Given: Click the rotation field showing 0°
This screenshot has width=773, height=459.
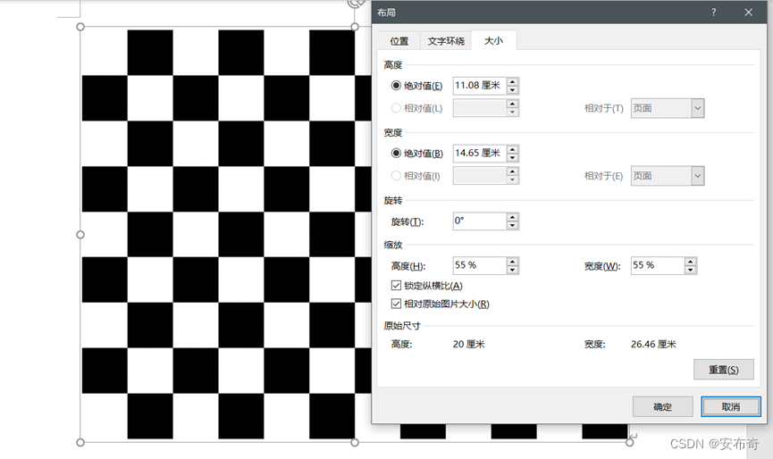Looking at the screenshot, I should 480,221.
